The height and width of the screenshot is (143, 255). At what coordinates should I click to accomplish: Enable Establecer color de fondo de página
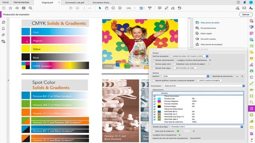175,64
